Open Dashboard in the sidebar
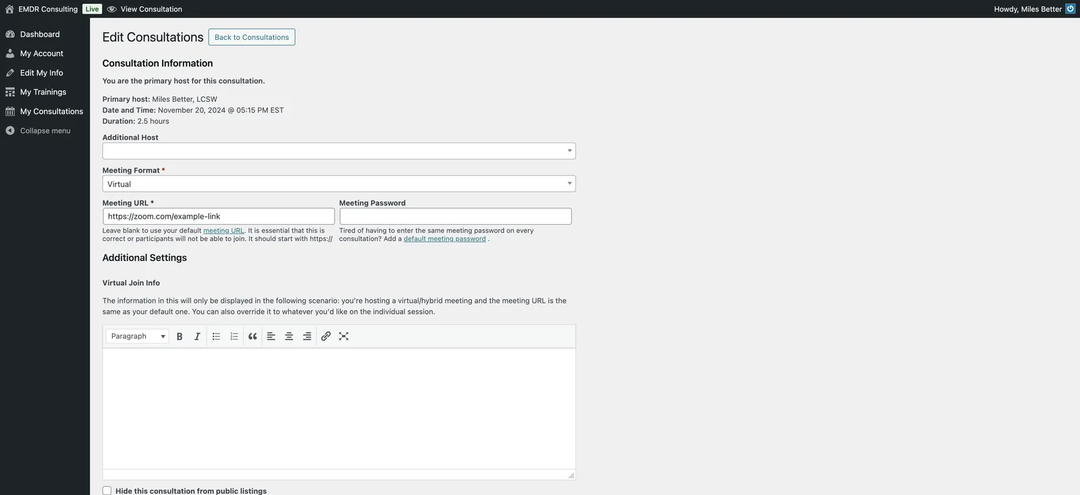 click(40, 34)
